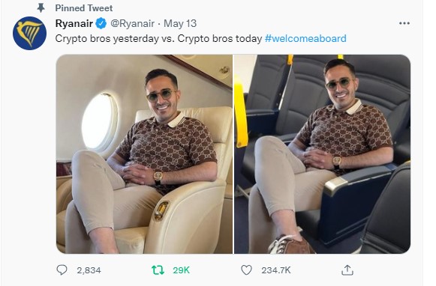Open the #welcomeaboard hashtag link
This screenshot has height=286, width=436.
coord(305,38)
